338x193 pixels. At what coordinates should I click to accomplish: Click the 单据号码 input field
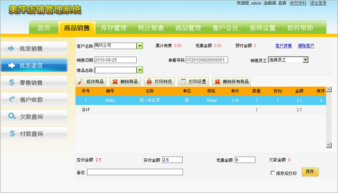coord(206,60)
